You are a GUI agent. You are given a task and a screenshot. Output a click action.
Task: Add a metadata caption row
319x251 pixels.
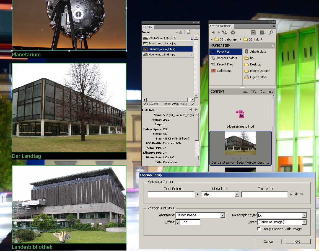tap(296, 194)
